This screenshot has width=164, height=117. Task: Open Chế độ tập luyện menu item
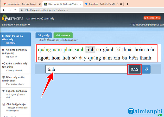[x=16, y=107]
